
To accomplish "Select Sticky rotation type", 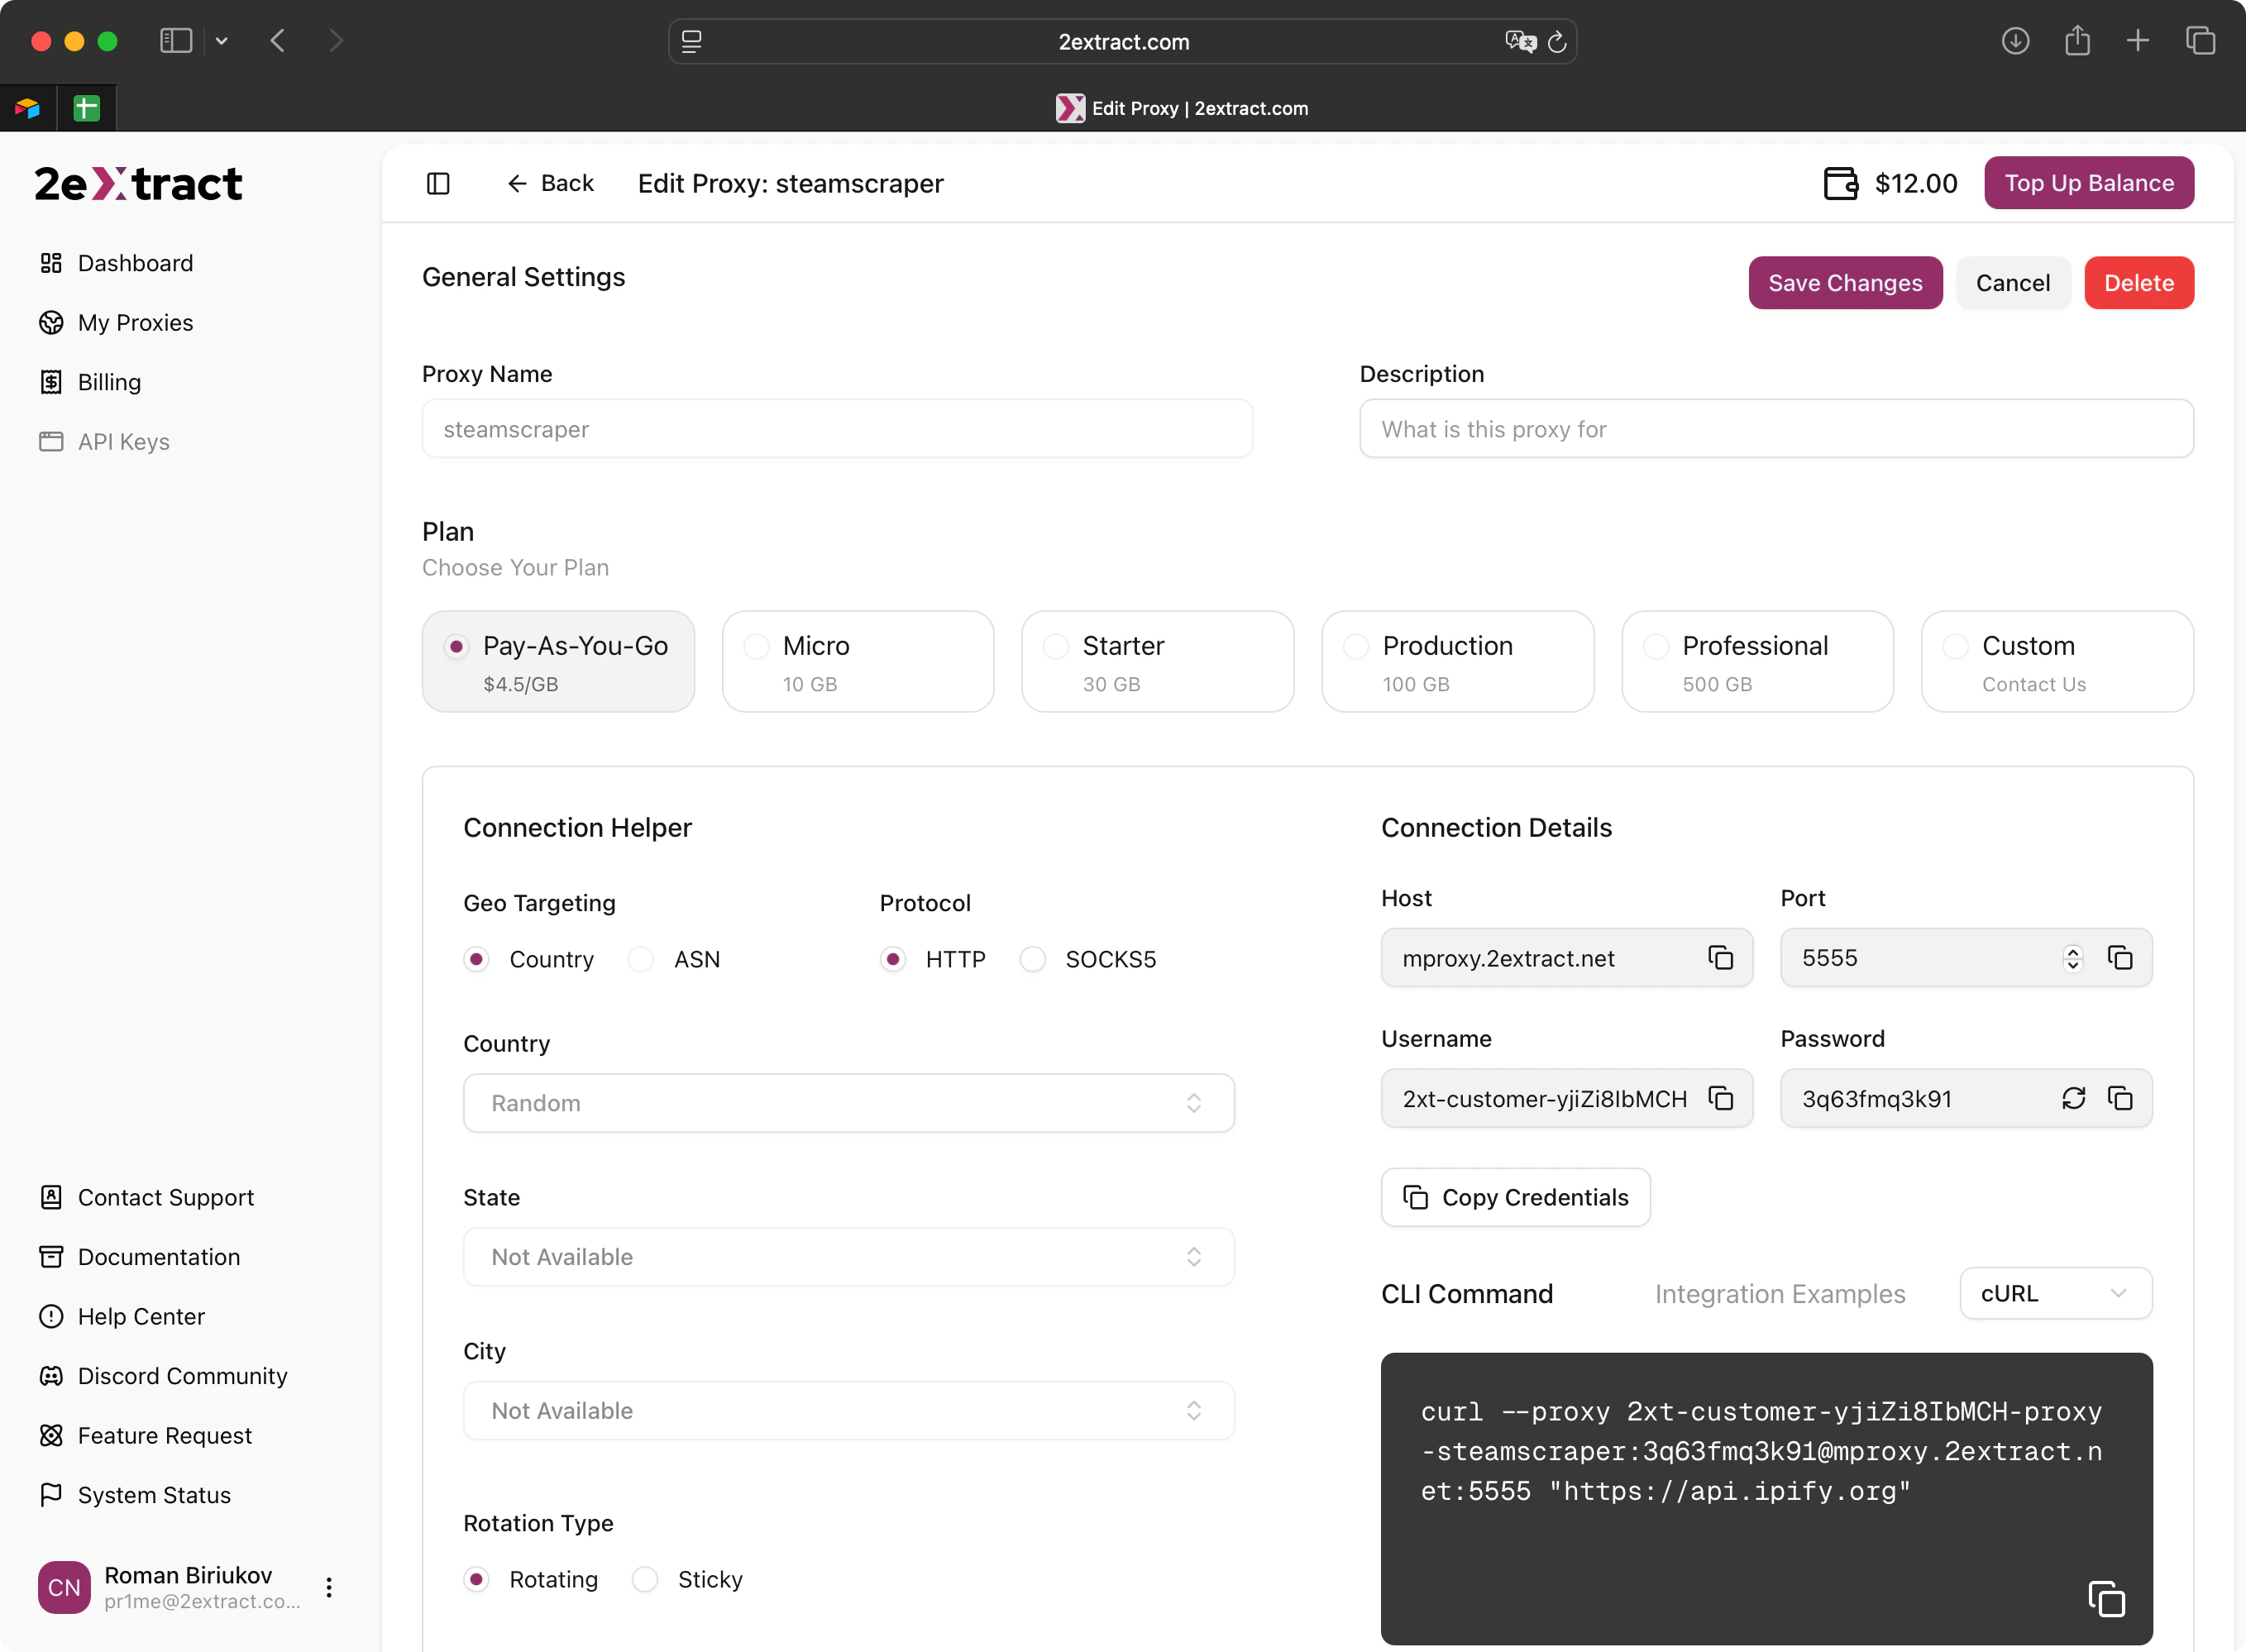I will tap(645, 1579).
